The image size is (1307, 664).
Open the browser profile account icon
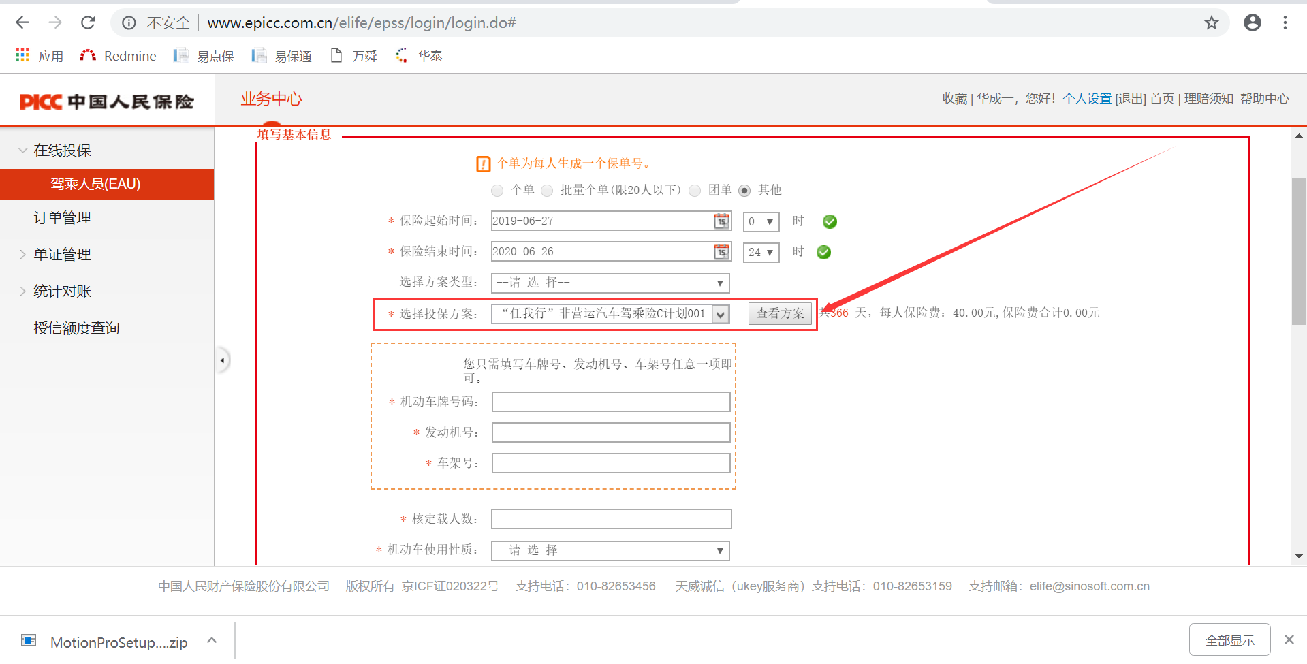[x=1253, y=23]
